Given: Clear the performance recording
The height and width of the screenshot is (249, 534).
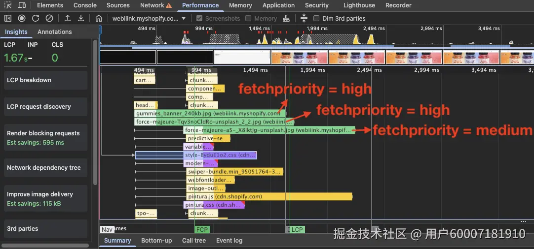Looking at the screenshot, I should pos(49,18).
